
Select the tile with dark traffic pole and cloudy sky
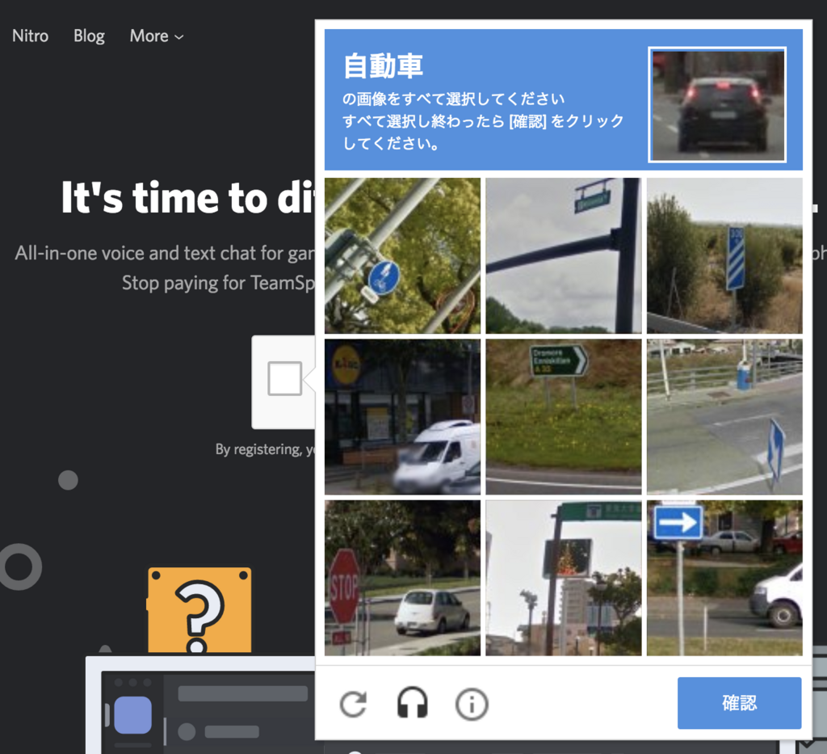pos(563,255)
